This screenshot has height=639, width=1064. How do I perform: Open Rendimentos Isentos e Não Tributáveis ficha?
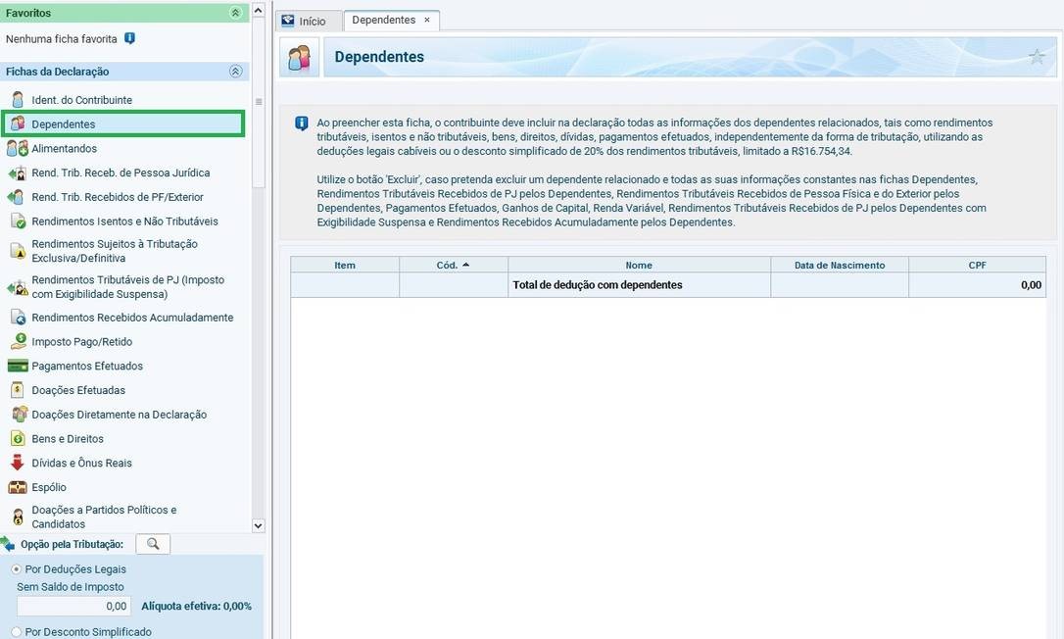click(124, 221)
